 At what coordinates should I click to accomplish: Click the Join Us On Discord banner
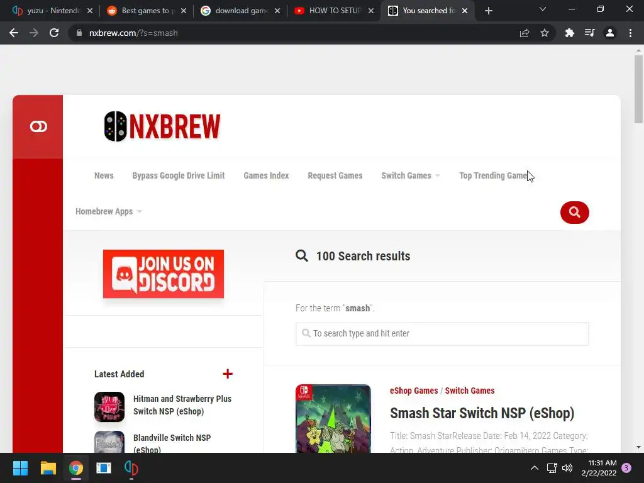(164, 274)
